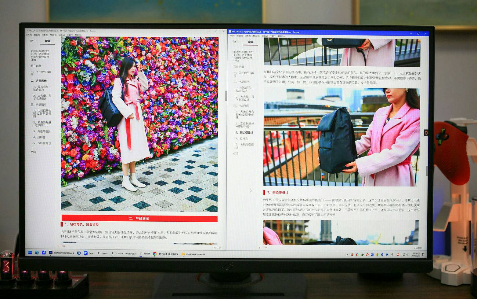Jump to 总结 in the left outline

coord(33,152)
